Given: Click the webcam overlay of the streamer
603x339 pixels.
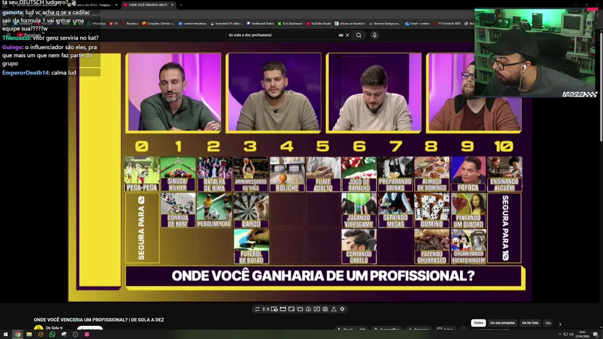Looking at the screenshot, I should point(536,53).
